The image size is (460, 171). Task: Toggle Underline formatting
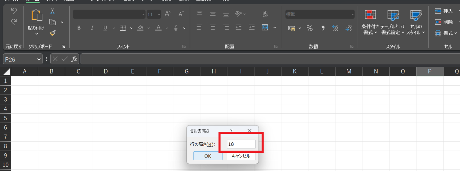pyautogui.click(x=105, y=28)
